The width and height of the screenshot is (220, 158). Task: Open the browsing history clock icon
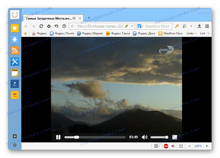click(x=64, y=26)
